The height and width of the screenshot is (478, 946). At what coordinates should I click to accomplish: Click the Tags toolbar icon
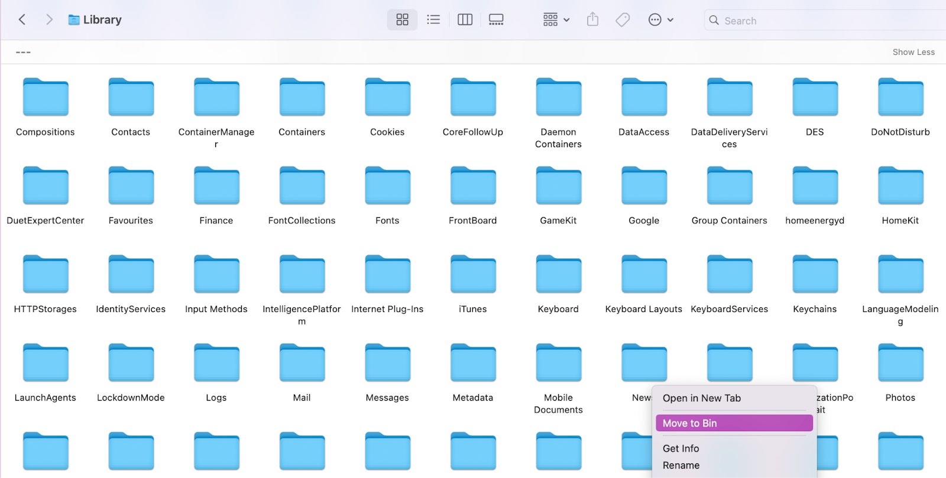click(x=623, y=19)
